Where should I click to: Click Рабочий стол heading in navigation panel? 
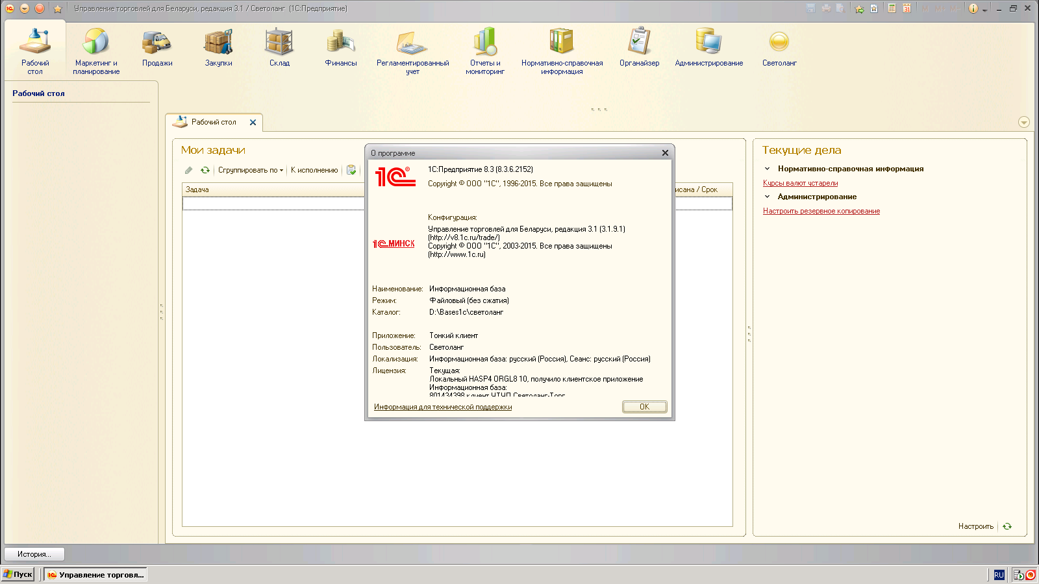click(x=38, y=93)
